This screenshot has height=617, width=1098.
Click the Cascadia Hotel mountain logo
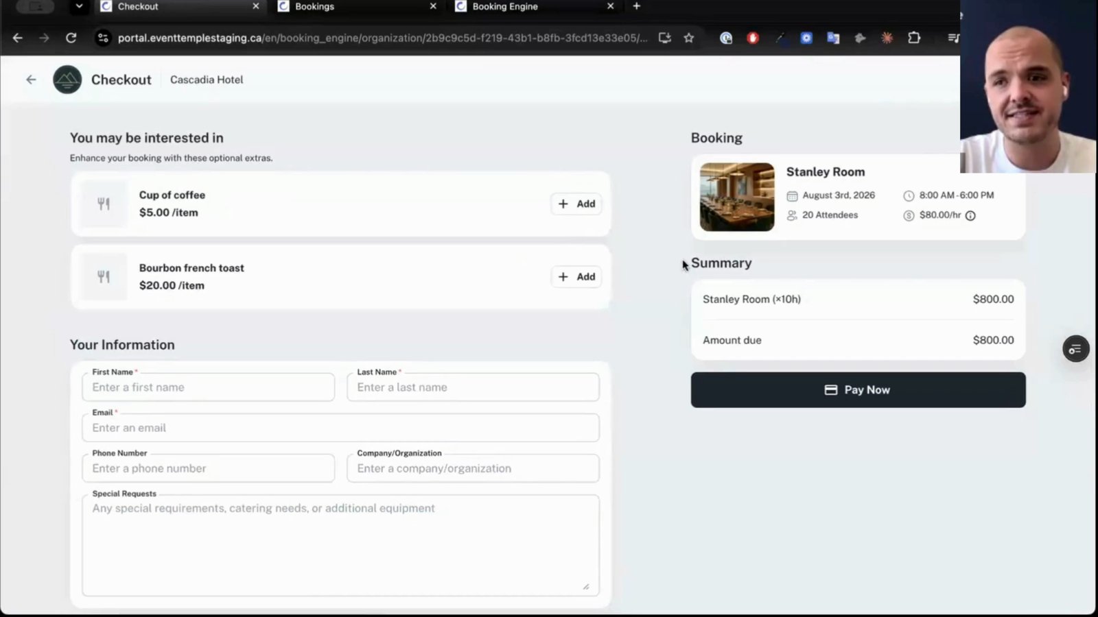coord(67,80)
